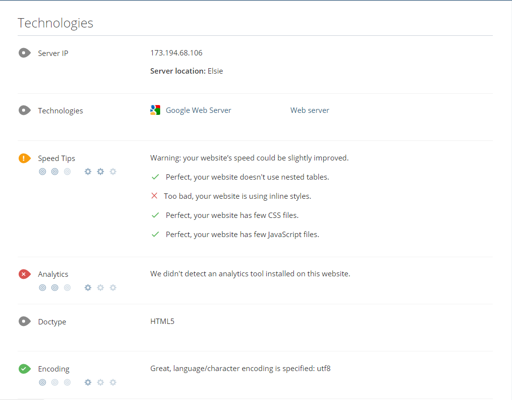Click the red X next to inline styles

154,196
